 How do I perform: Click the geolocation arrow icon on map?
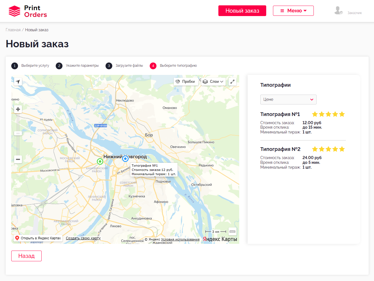18,82
